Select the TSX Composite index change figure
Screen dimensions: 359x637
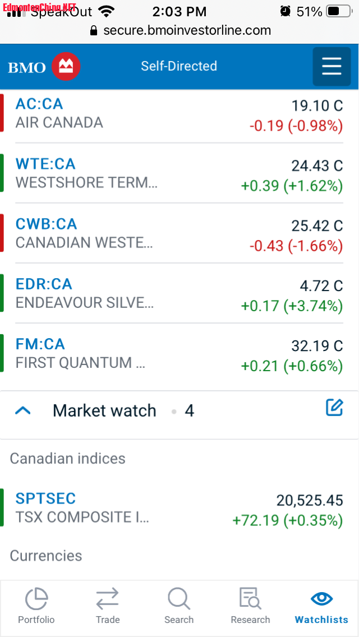287,520
